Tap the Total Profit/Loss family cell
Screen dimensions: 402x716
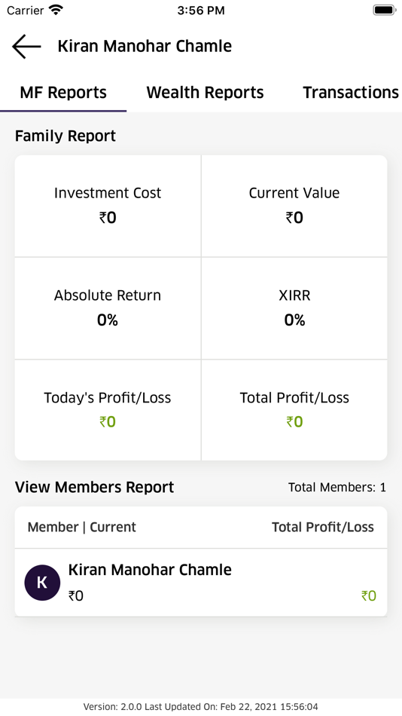click(294, 410)
